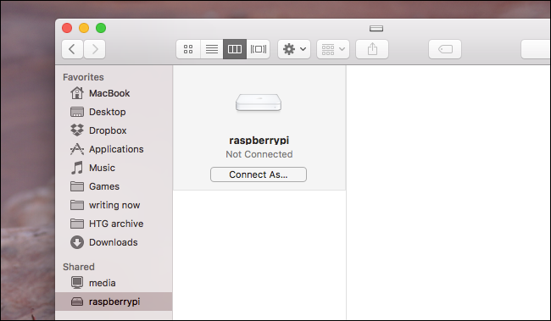551x321 pixels.
Task: Zoom the Finder window with green button
Action: (x=101, y=28)
